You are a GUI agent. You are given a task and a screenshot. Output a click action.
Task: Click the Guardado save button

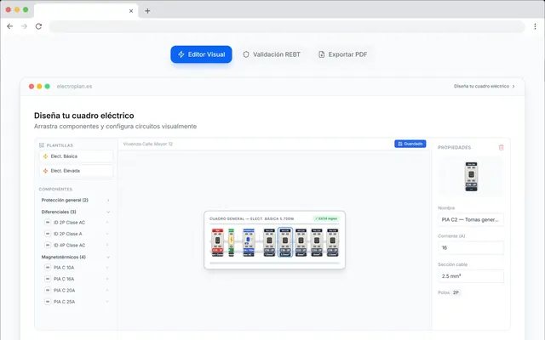click(410, 144)
